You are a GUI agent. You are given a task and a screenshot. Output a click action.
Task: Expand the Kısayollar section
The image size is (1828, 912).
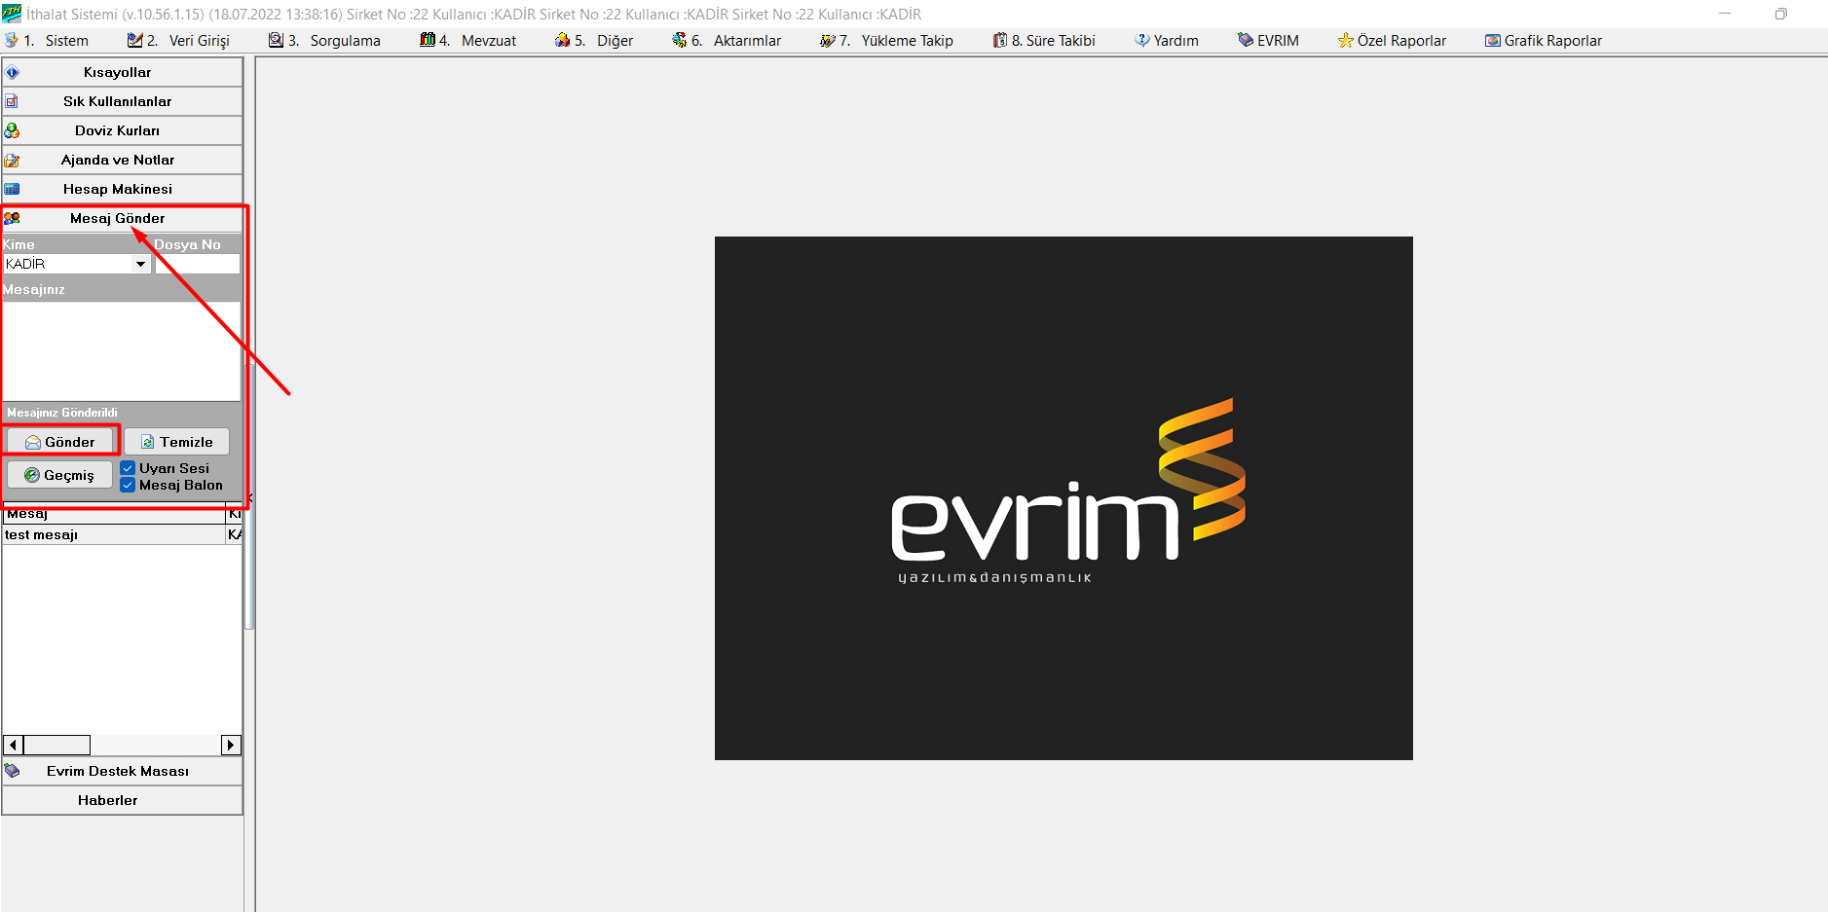pyautogui.click(x=122, y=72)
